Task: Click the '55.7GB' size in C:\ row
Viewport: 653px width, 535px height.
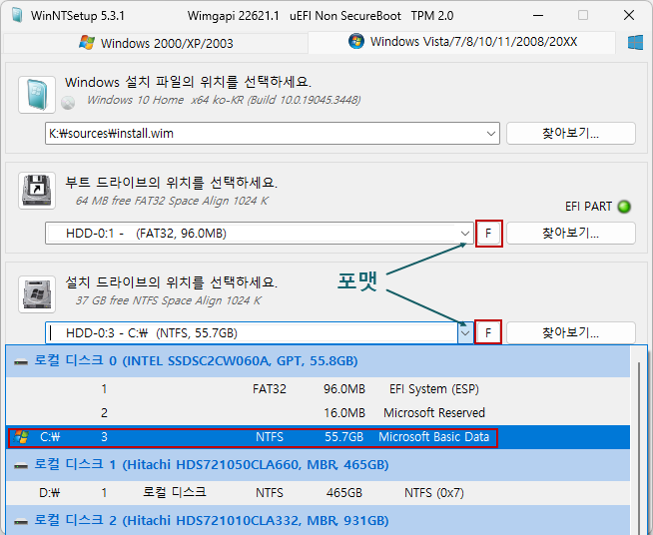Action: (344, 437)
